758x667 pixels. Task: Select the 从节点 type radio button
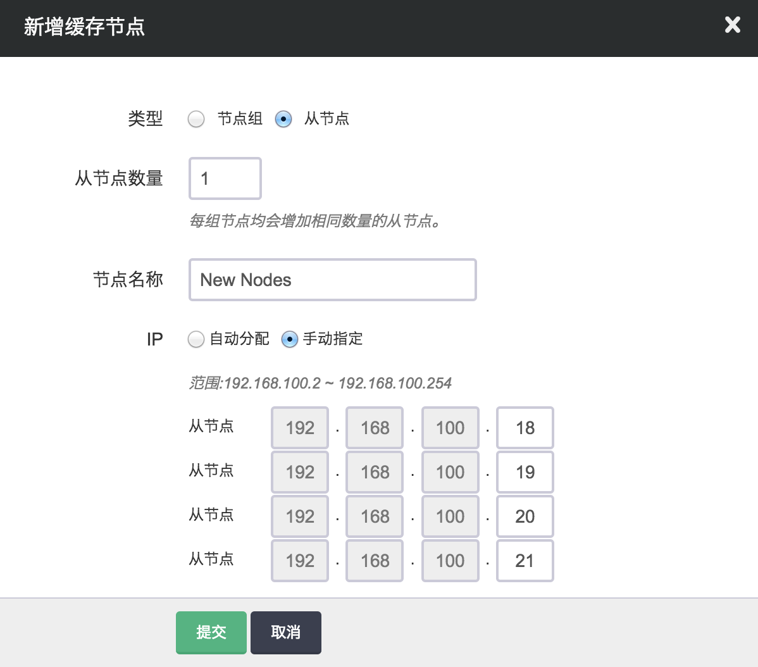click(x=283, y=119)
